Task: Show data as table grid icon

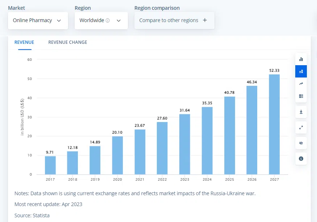Action: (x=301, y=96)
